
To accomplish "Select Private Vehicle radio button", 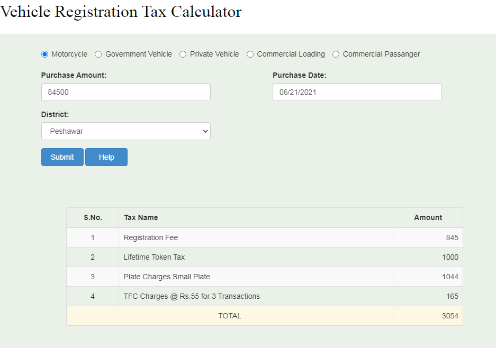I will tap(183, 54).
